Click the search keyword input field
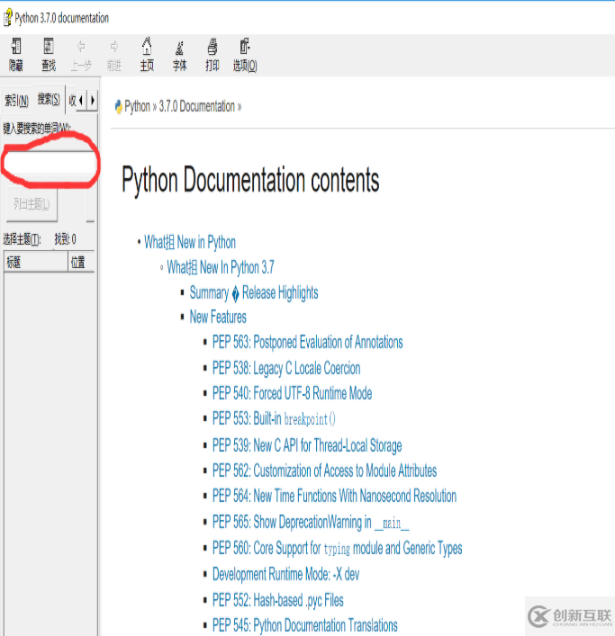Image resolution: width=615 pixels, height=636 pixels. (x=50, y=163)
